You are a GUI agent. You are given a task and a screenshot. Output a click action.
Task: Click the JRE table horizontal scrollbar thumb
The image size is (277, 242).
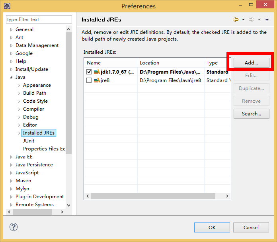pyautogui.click(x=153, y=196)
